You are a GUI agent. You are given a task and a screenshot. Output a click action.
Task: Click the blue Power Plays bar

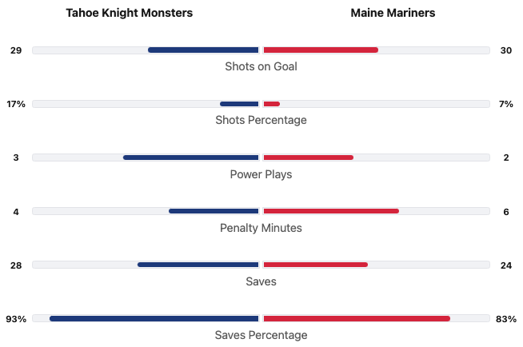(x=191, y=158)
